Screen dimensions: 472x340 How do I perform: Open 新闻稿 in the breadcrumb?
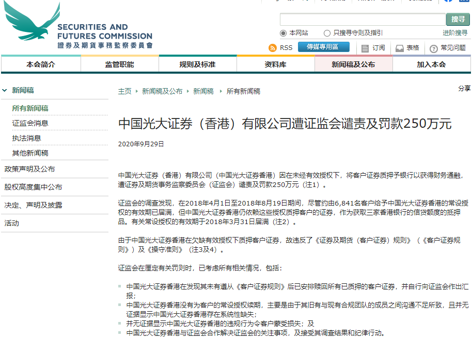(203, 91)
